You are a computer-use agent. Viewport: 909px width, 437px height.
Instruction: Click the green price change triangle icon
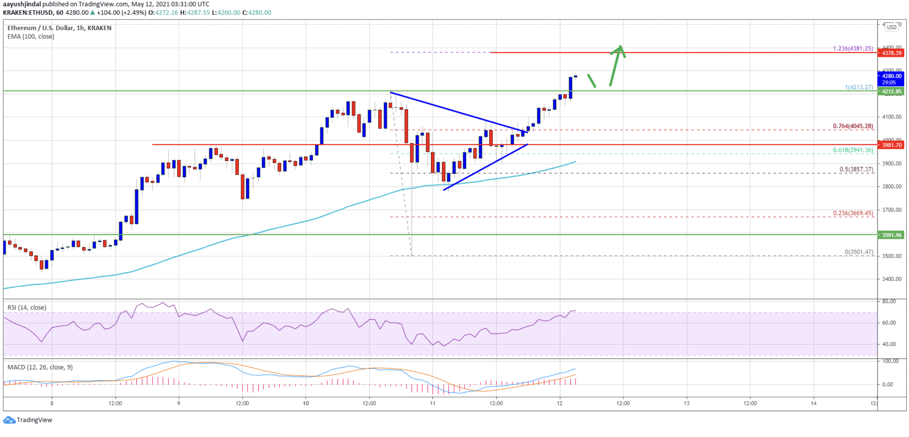[92, 13]
